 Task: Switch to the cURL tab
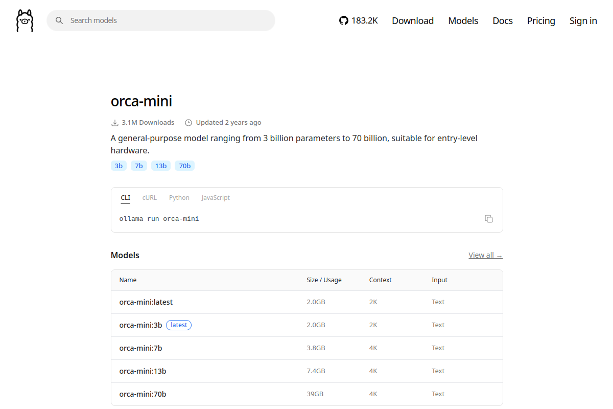(150, 198)
